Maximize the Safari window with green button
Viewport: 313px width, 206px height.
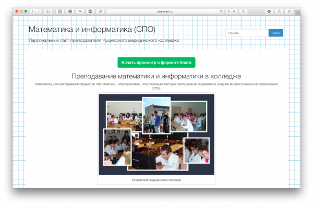(26, 11)
